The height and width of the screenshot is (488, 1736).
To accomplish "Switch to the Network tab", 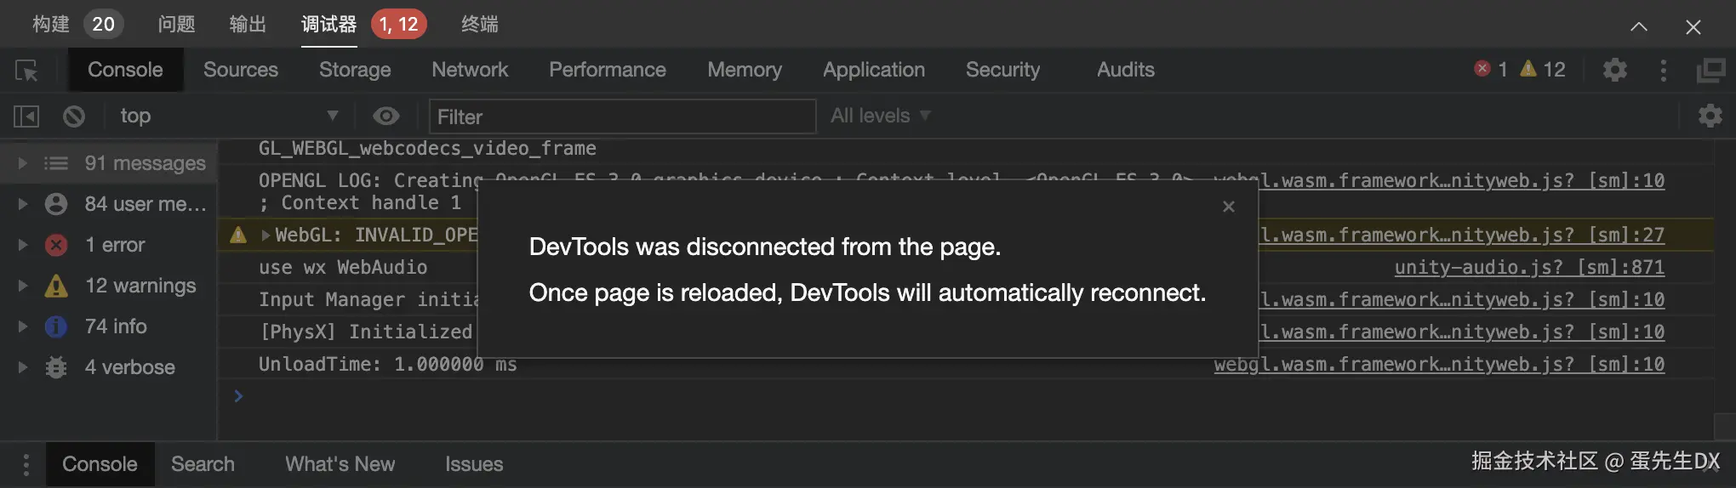I will 469,70.
